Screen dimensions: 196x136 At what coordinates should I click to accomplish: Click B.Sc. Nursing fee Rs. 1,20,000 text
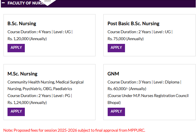(x=27, y=39)
